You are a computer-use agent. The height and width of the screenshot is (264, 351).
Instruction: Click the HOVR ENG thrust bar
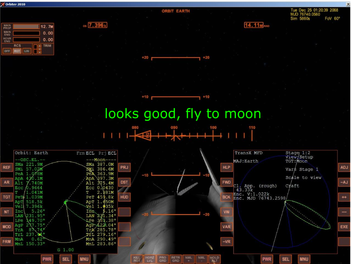coord(26,40)
